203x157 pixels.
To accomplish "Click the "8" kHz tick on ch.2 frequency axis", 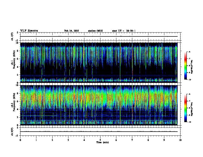I will (18, 93).
